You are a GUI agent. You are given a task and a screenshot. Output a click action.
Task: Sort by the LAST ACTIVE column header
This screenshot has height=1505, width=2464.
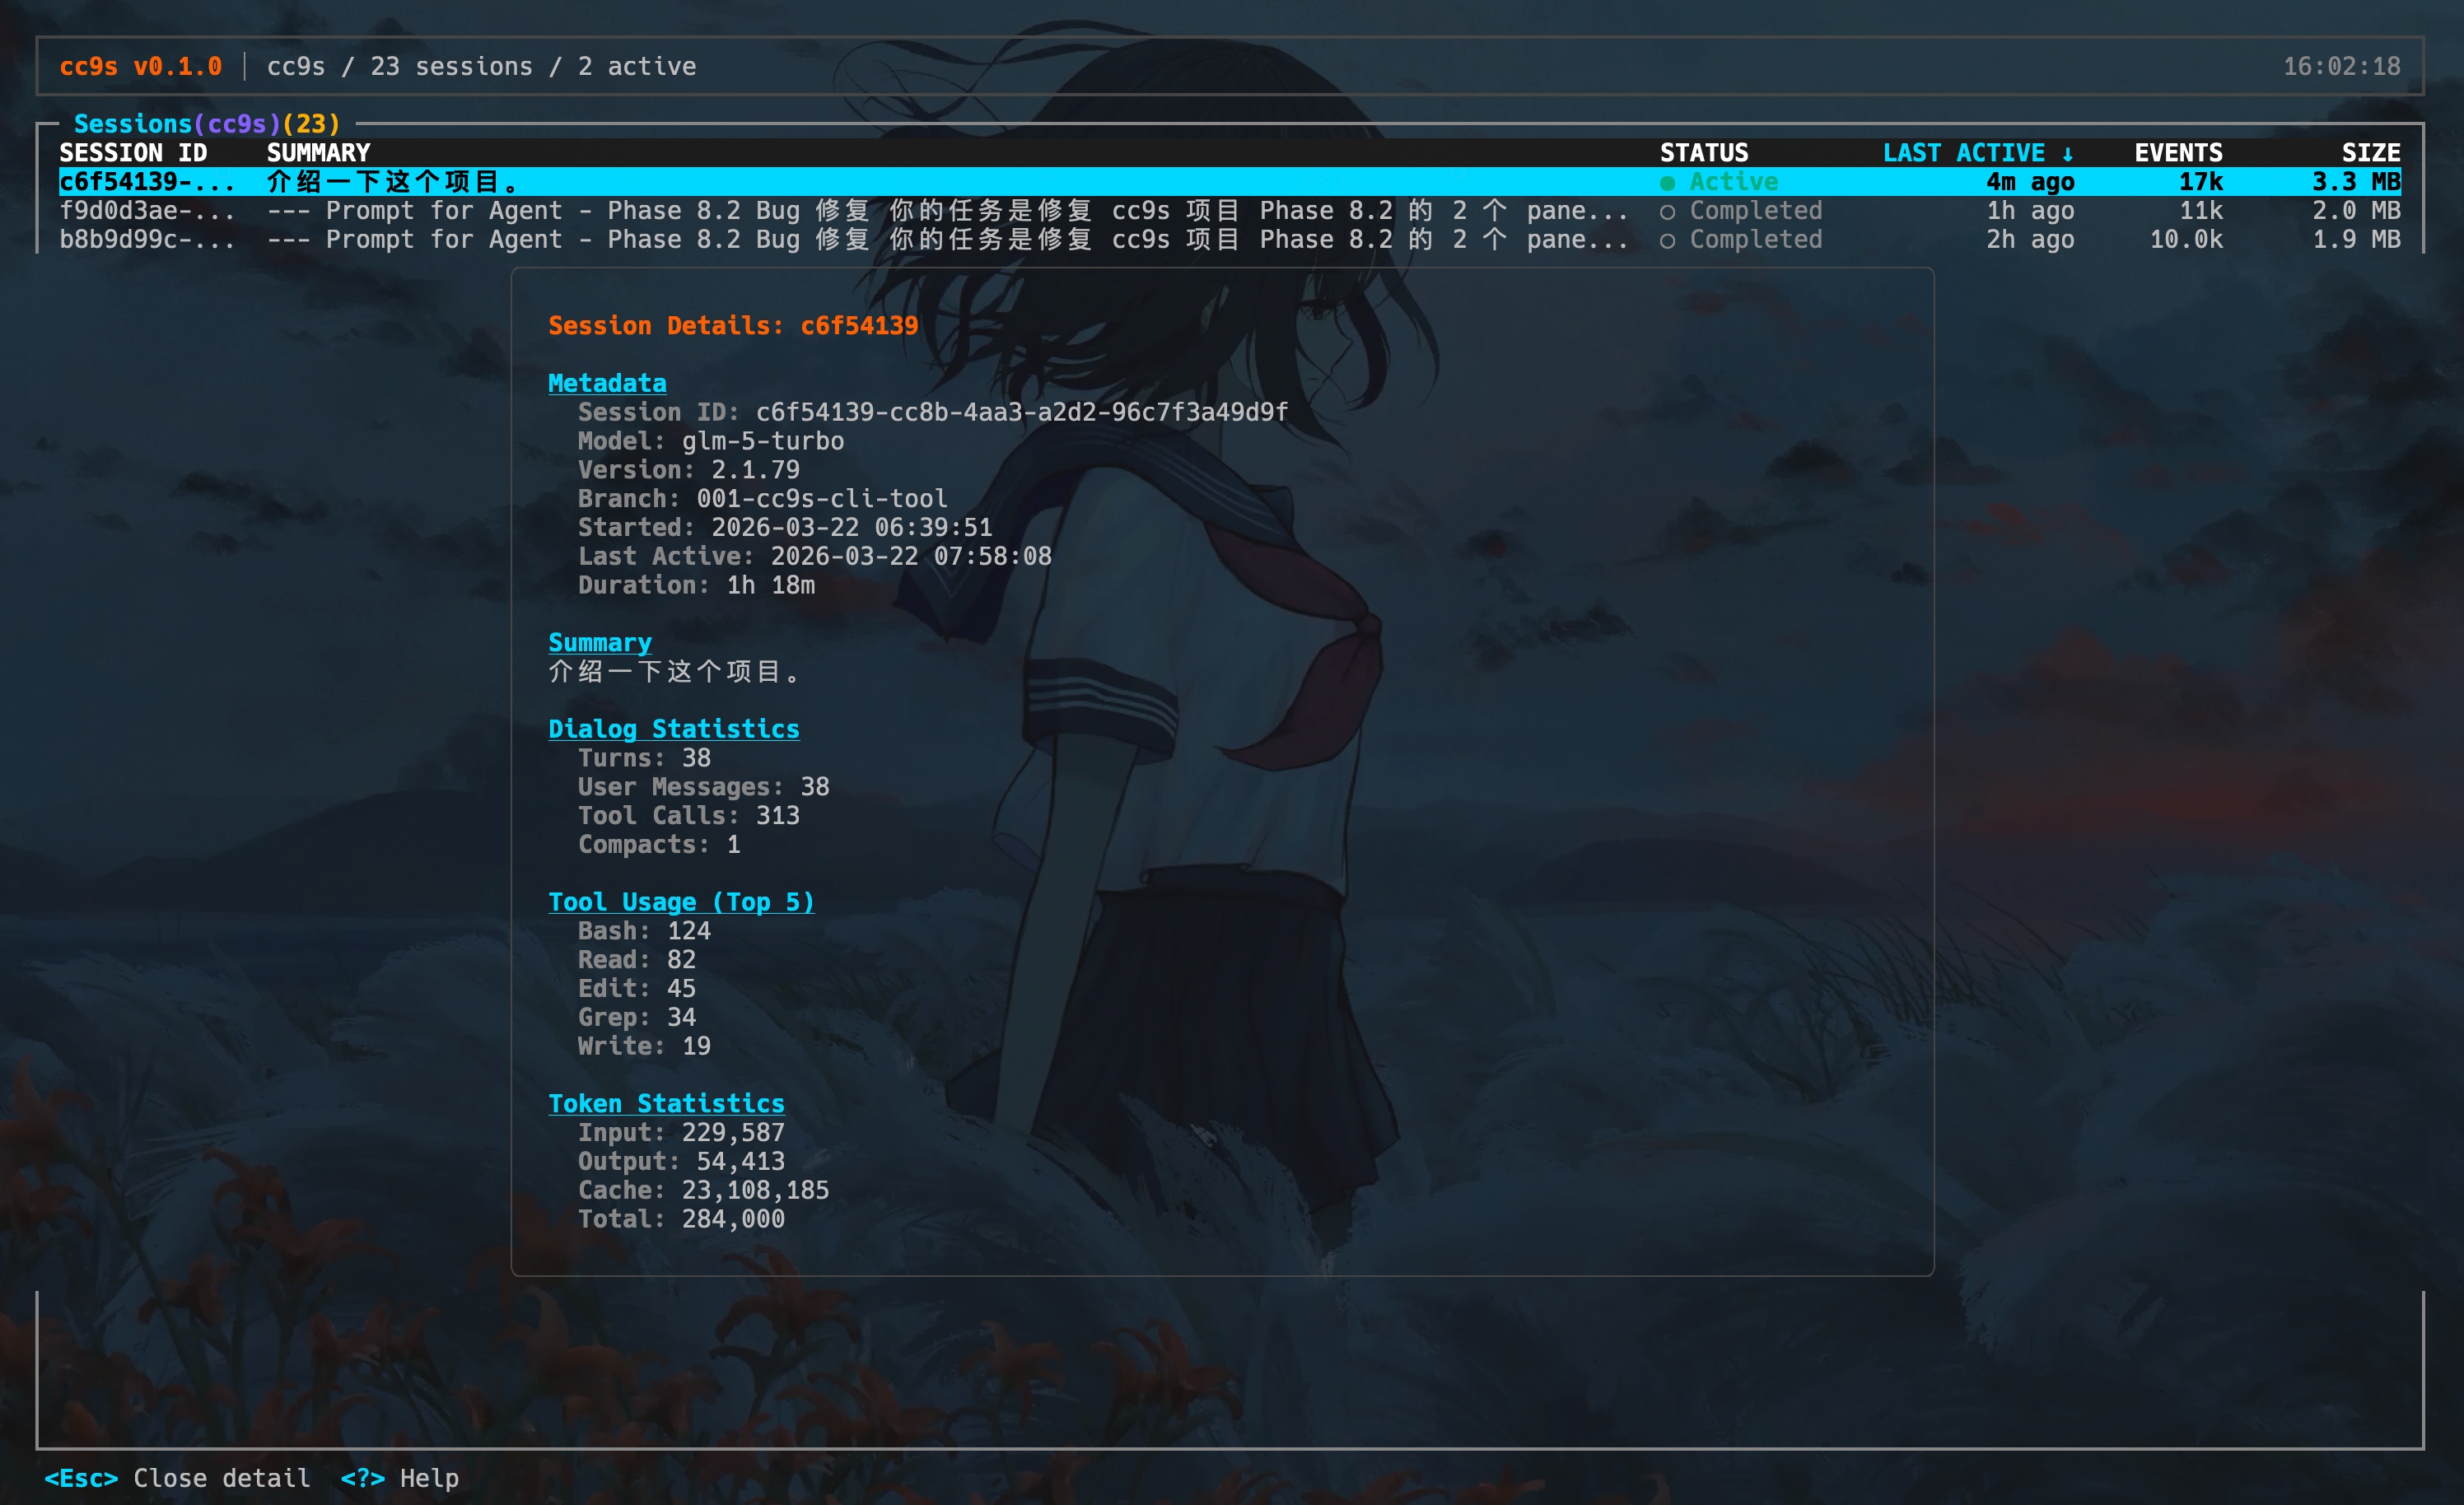[1963, 153]
